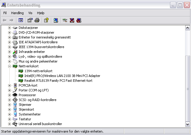The image size is (191, 135).
Task: Select the Skjermkort label
Action: coord(26,109)
